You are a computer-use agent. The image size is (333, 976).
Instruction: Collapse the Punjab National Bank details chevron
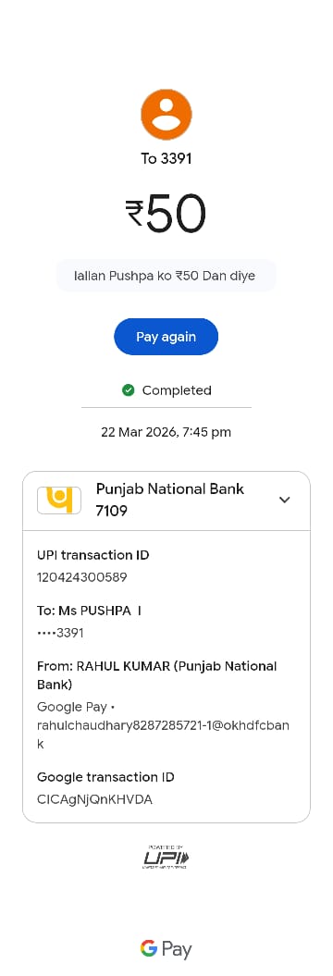[285, 500]
